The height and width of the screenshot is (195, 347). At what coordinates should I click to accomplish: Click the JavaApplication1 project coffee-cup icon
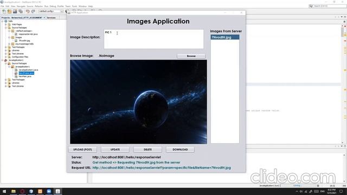pos(6,60)
